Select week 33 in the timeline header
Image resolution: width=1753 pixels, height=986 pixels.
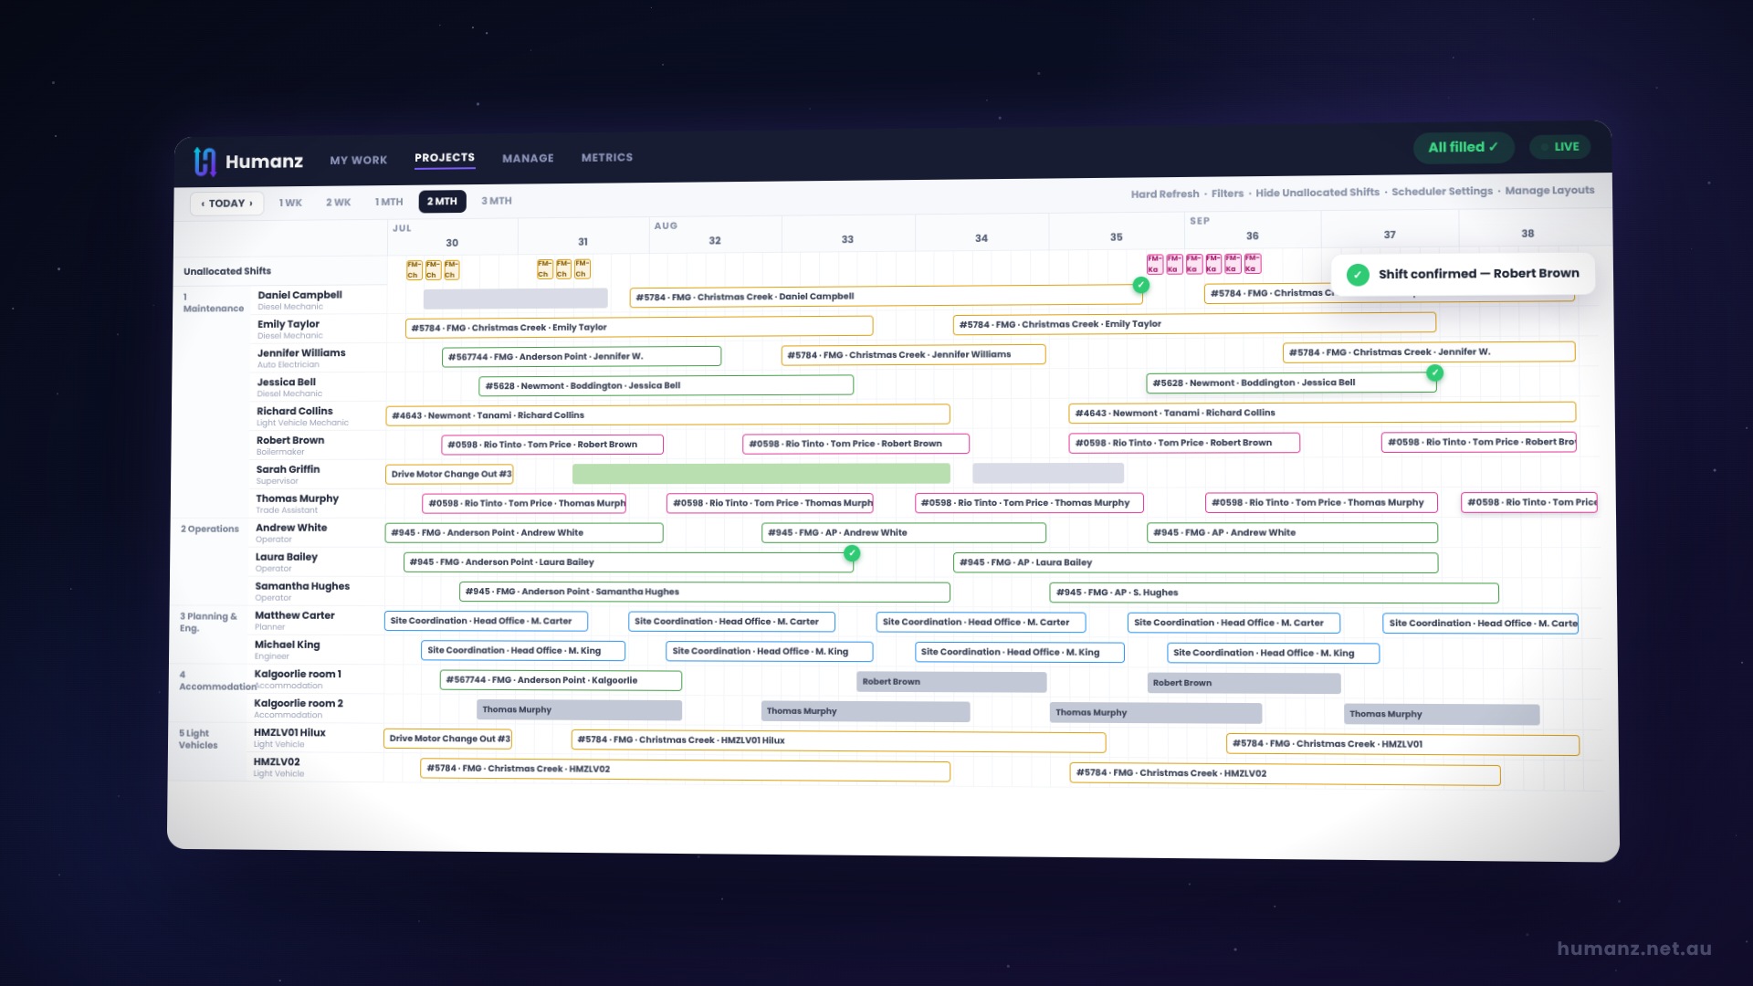click(847, 239)
